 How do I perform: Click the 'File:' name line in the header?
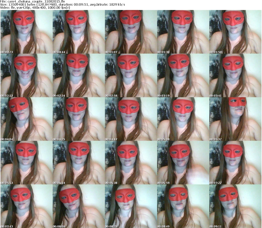pyautogui.click(x=32, y=2)
